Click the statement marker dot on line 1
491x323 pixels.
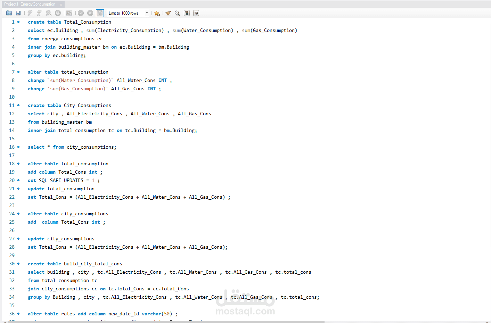coord(19,22)
